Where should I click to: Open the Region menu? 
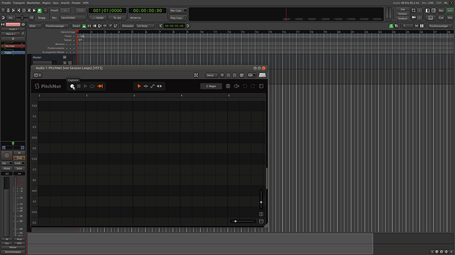(x=46, y=3)
